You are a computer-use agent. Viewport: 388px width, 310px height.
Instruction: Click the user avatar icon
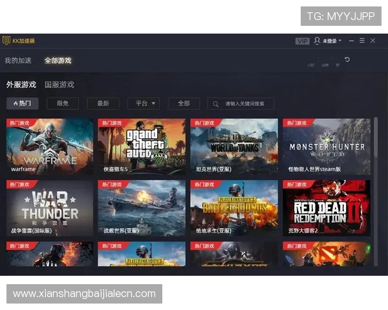coord(317,41)
